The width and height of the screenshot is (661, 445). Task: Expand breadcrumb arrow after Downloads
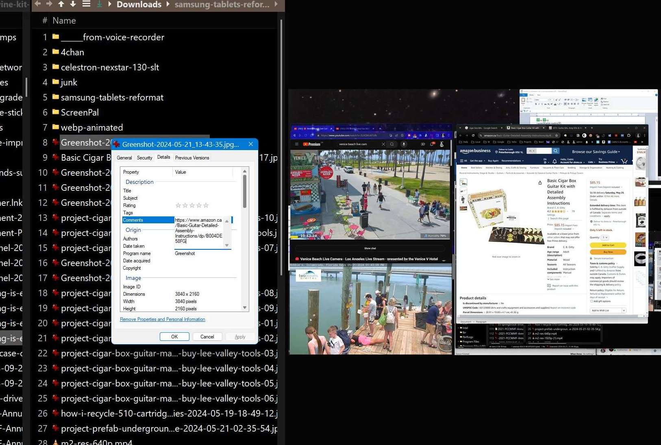pos(168,4)
